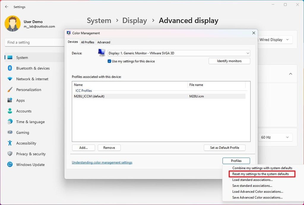
Task: Open Understanding color management settings link
Action: tap(102, 162)
